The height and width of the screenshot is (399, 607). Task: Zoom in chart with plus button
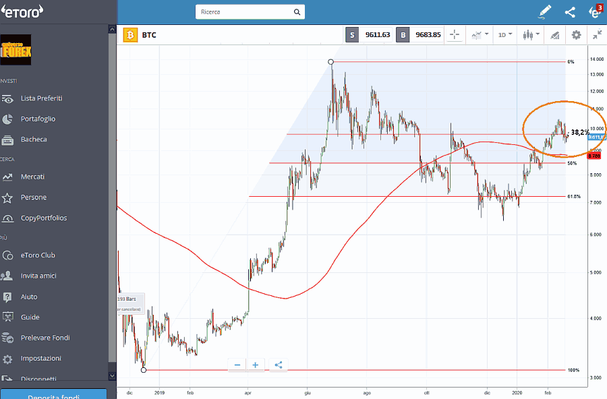tap(255, 365)
